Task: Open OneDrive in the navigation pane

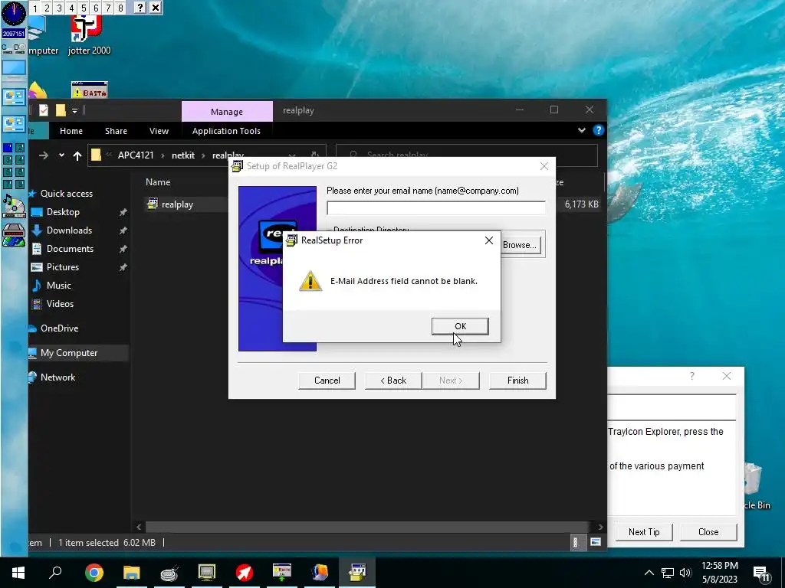Action: point(59,328)
